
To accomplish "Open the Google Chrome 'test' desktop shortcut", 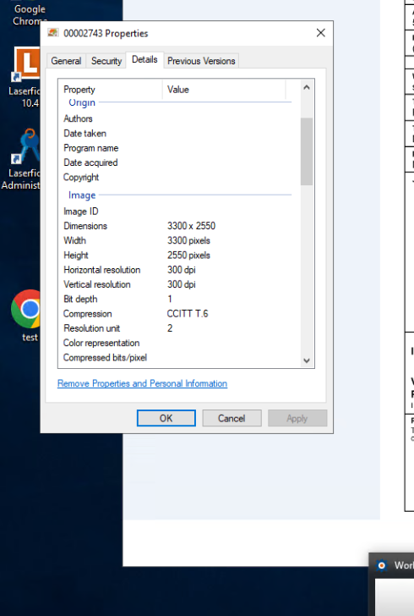I will click(x=27, y=309).
